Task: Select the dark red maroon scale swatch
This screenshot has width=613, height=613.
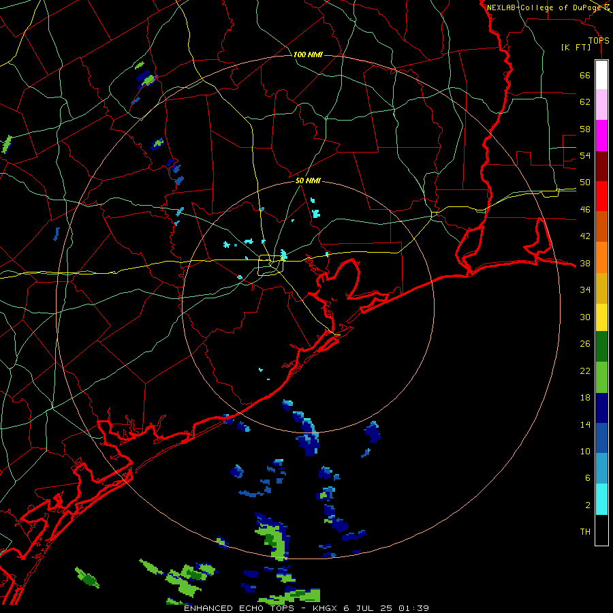Action: (x=601, y=166)
